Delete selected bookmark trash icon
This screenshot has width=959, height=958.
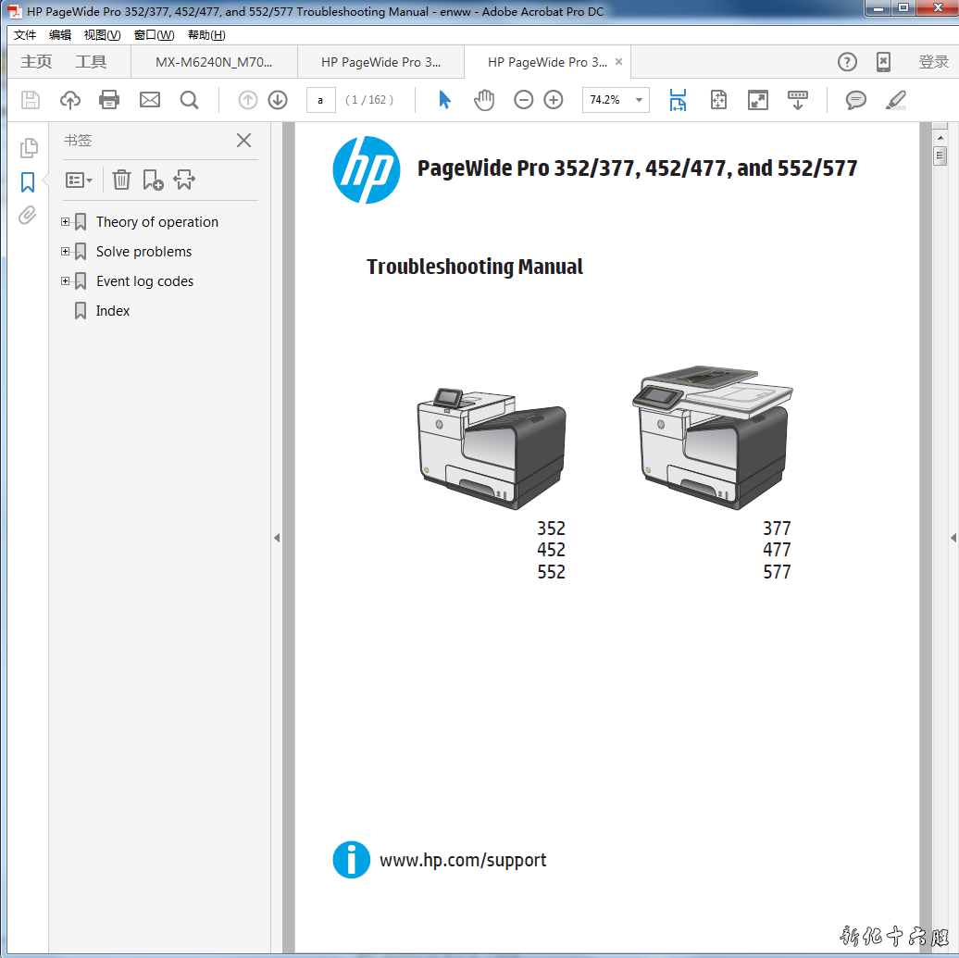(x=122, y=180)
